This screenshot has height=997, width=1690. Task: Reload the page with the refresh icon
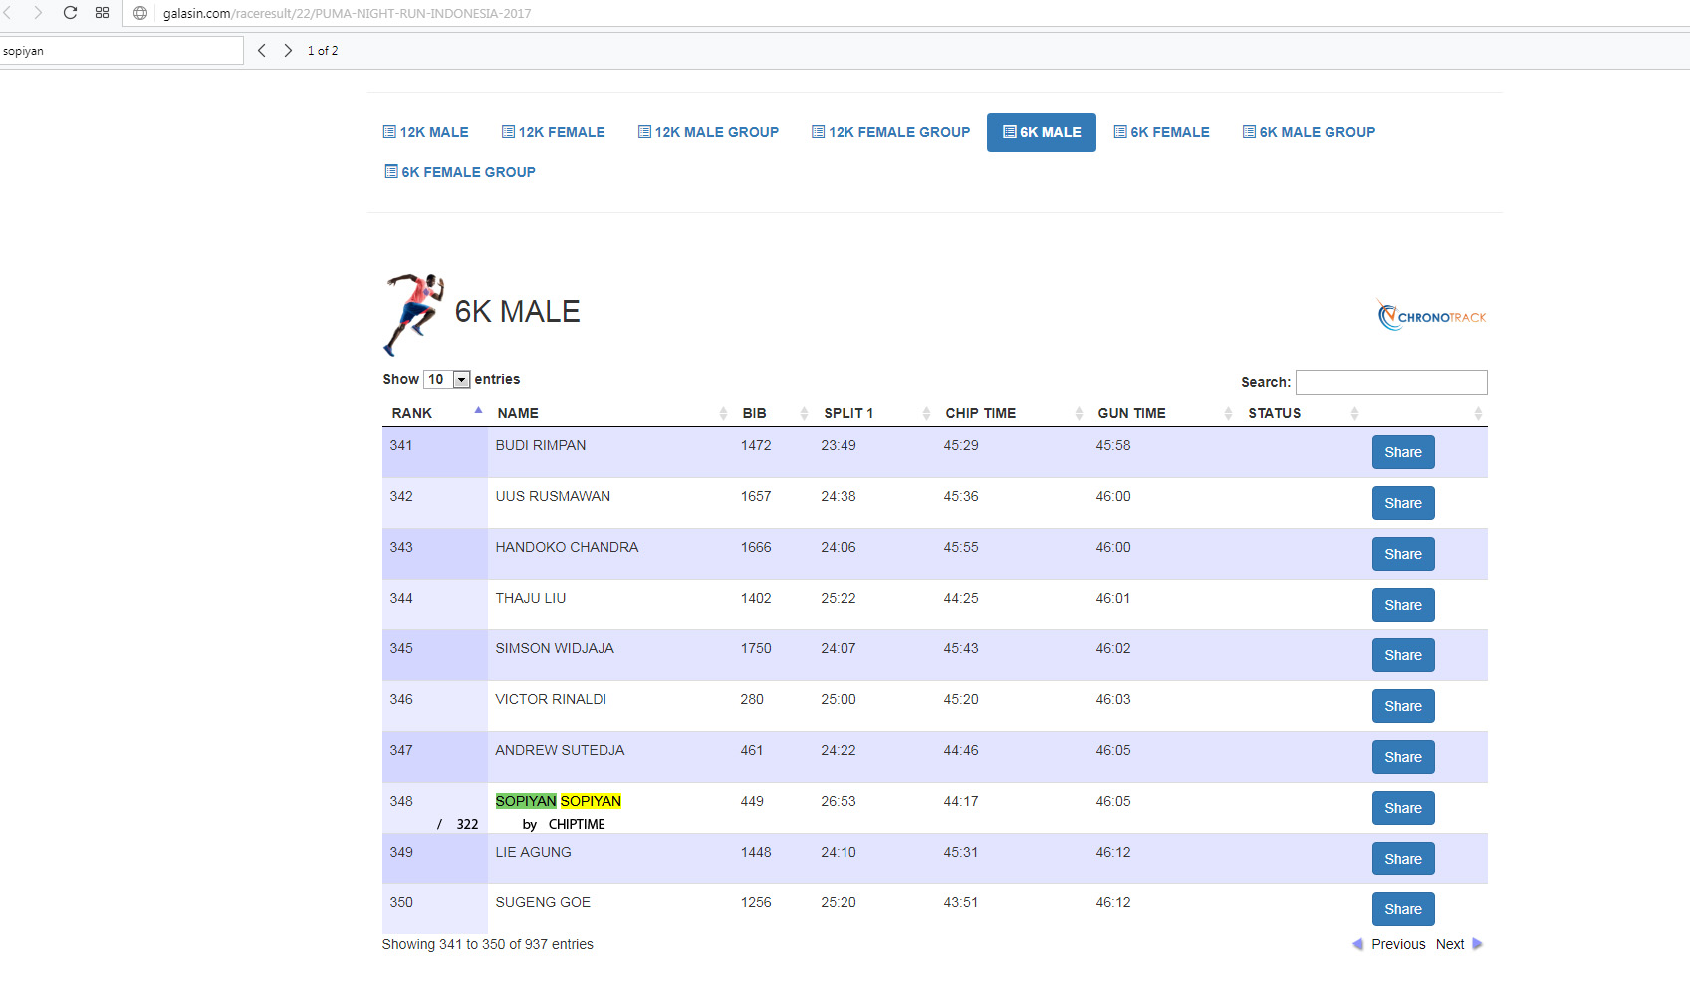coord(70,13)
